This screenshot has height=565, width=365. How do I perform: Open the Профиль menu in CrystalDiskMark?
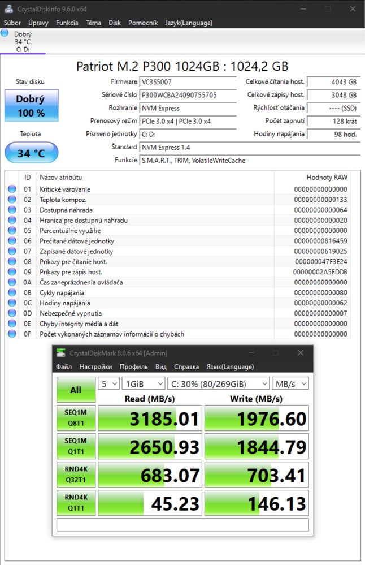[133, 367]
